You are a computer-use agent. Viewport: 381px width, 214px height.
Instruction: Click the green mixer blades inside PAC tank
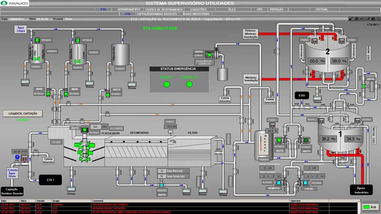click(x=37, y=59)
